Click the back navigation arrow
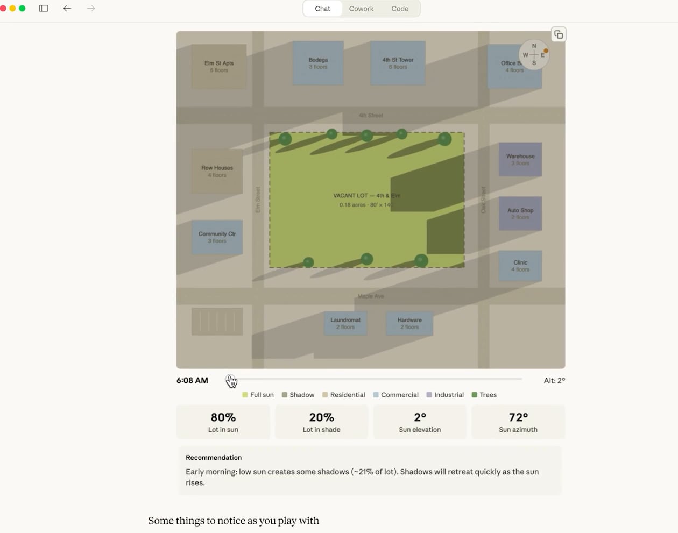This screenshot has width=678, height=533. point(67,9)
